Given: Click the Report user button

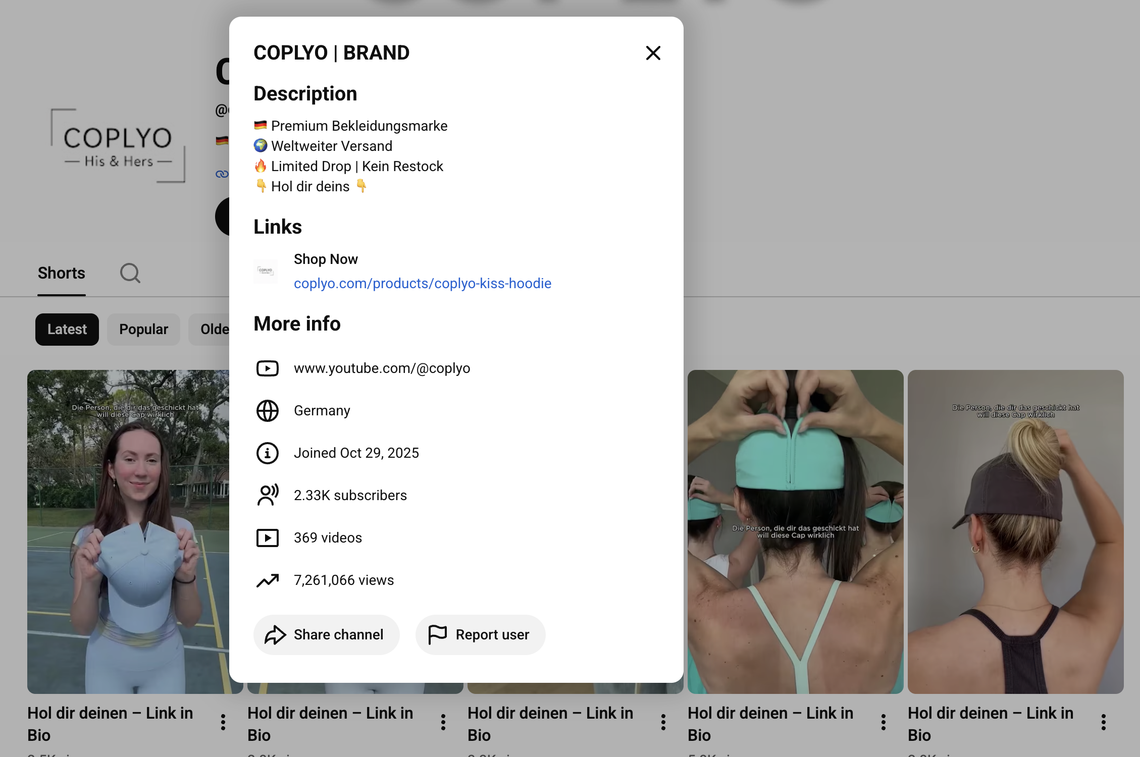Looking at the screenshot, I should click(x=480, y=634).
